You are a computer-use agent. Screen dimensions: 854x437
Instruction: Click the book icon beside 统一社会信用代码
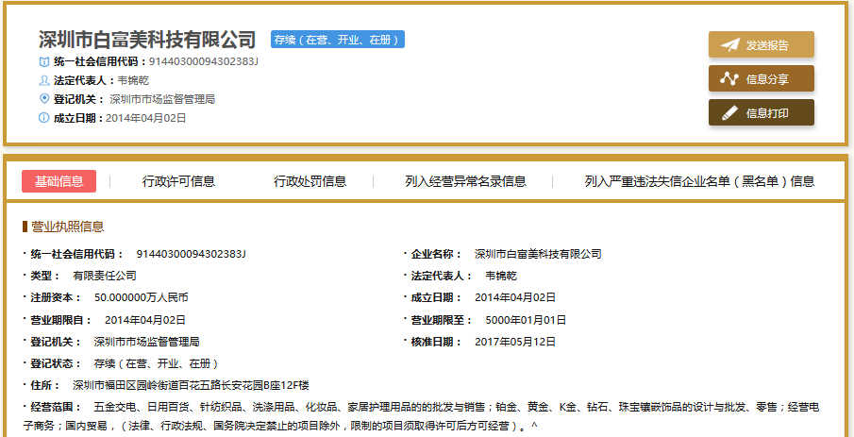[43, 62]
